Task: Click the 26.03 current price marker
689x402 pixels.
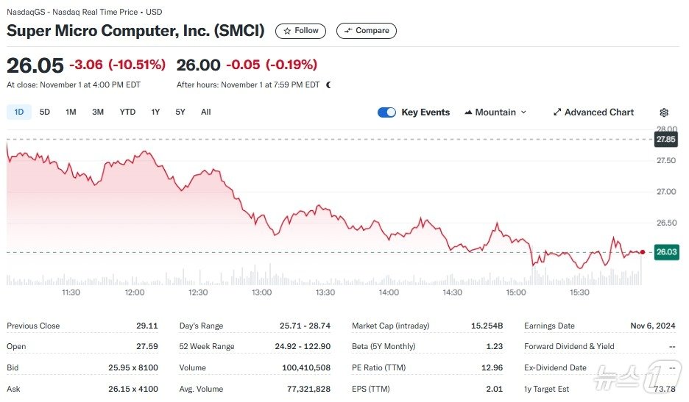Action: tap(666, 252)
